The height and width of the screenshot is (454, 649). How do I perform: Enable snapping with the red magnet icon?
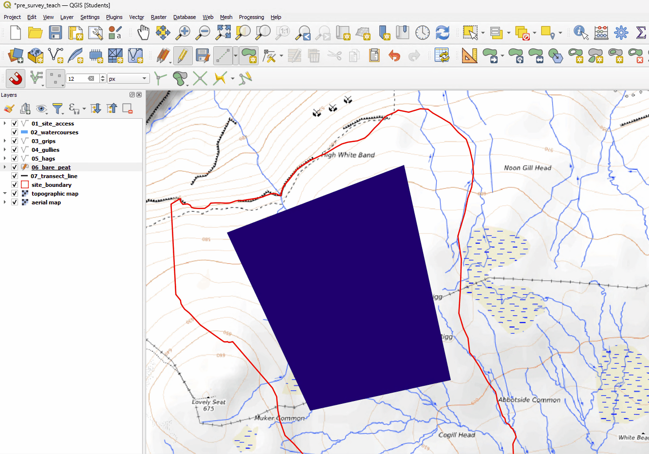point(16,78)
